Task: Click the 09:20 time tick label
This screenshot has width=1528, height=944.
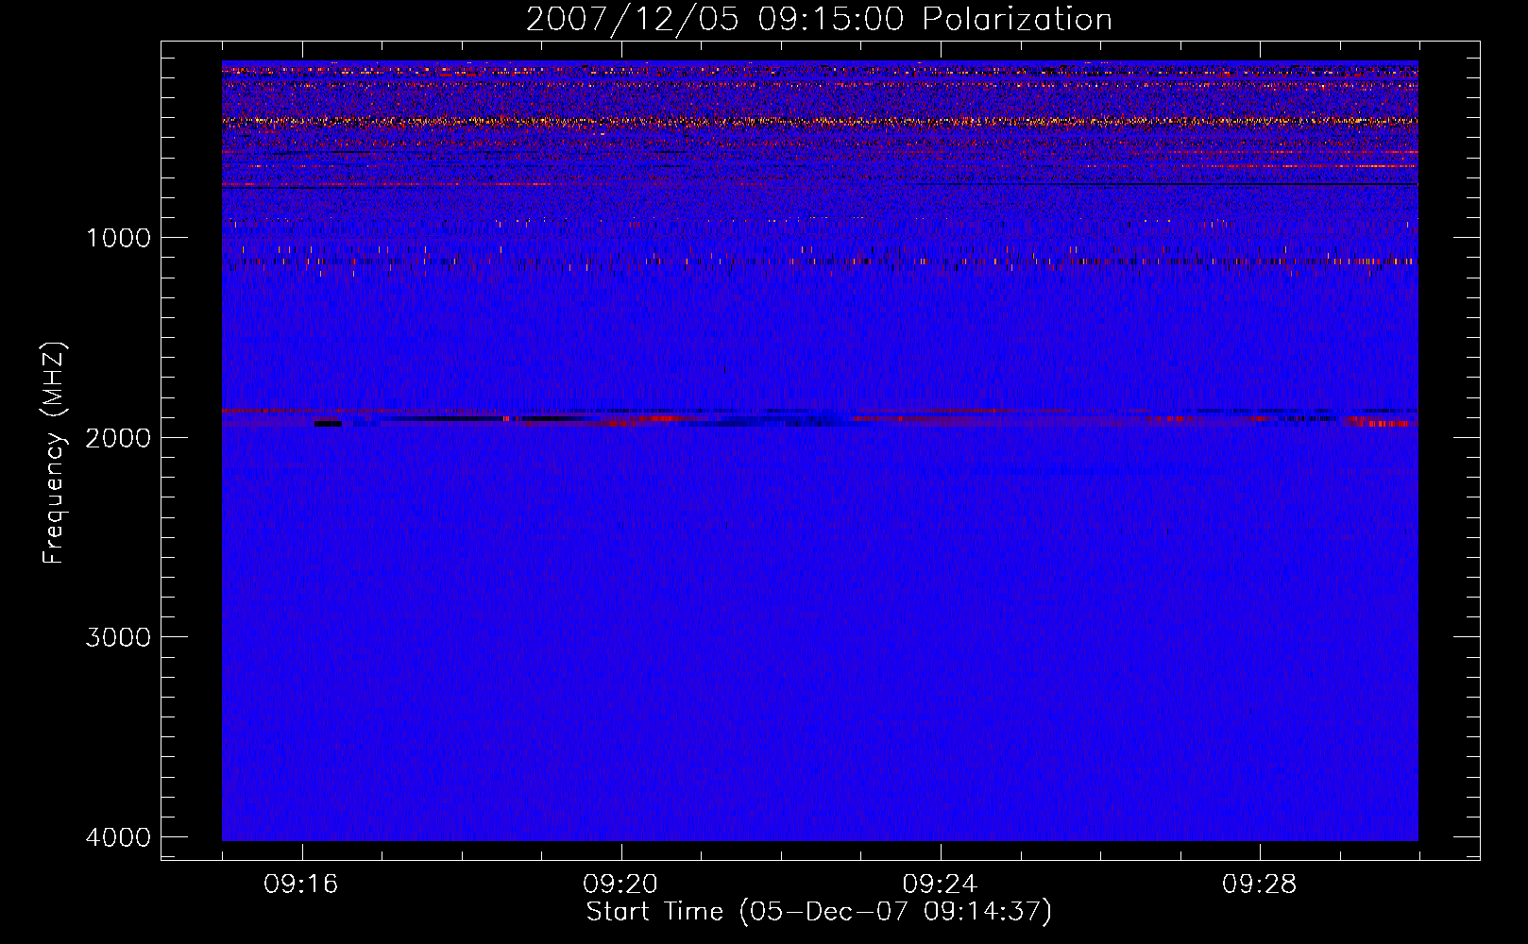Action: tap(620, 885)
